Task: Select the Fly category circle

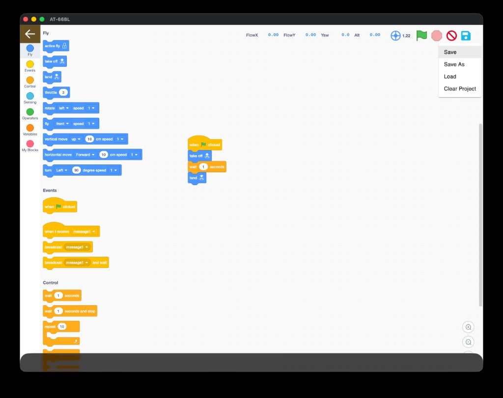Action: click(x=30, y=48)
